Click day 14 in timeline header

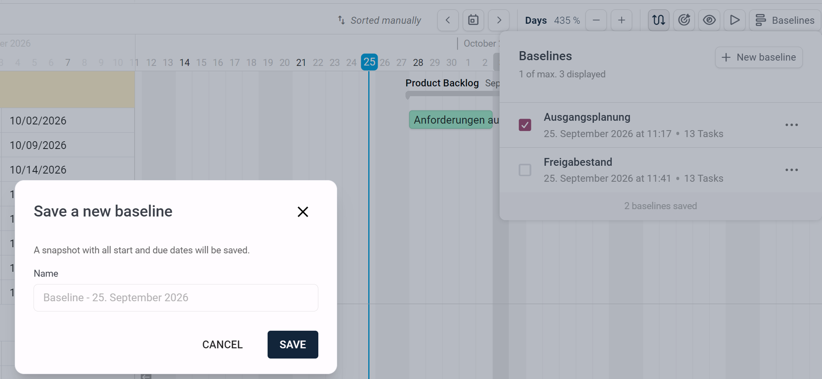[x=185, y=63]
